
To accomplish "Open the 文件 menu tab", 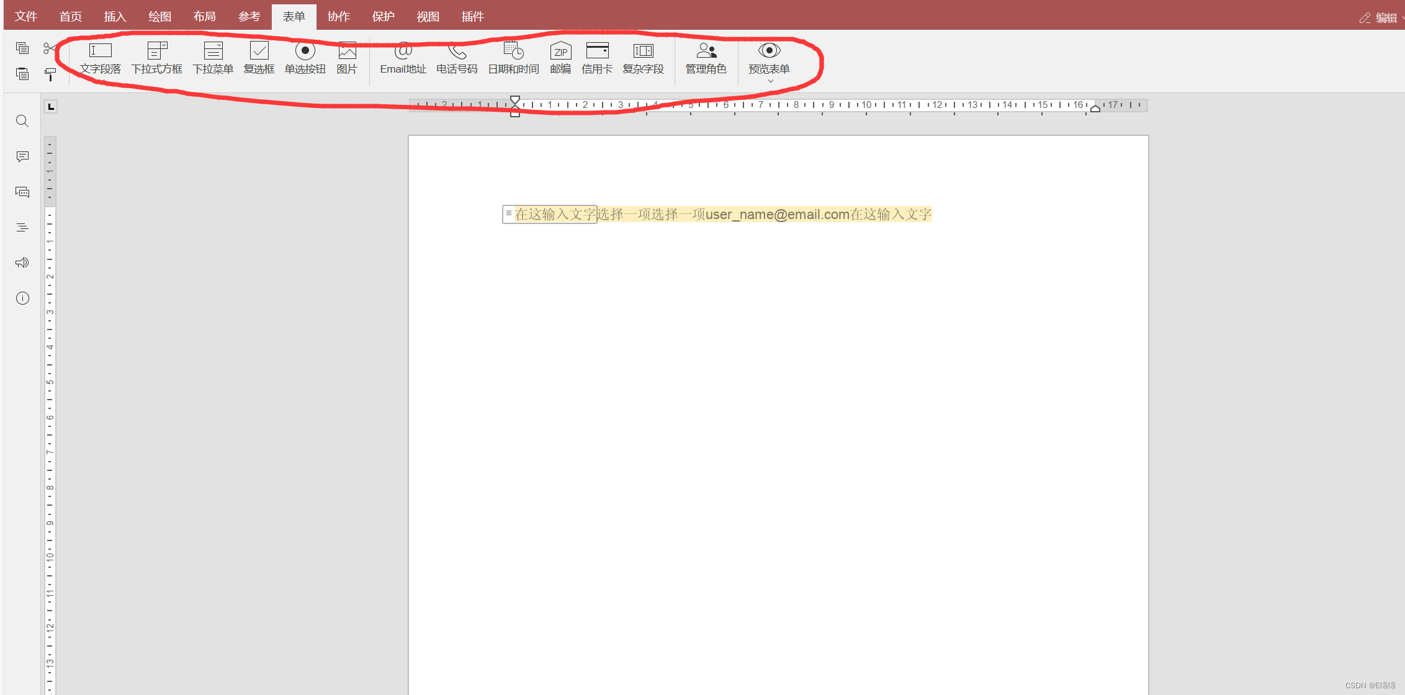I will coord(26,17).
